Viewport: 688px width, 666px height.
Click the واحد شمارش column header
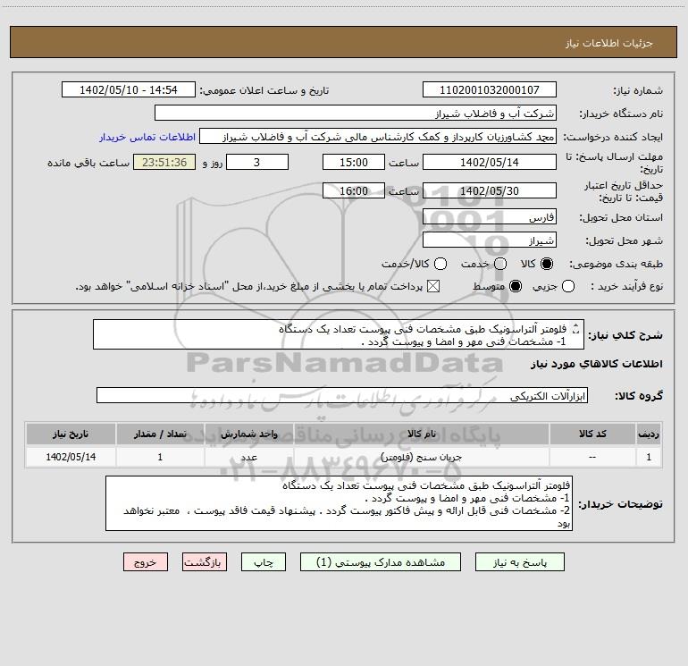click(x=248, y=434)
